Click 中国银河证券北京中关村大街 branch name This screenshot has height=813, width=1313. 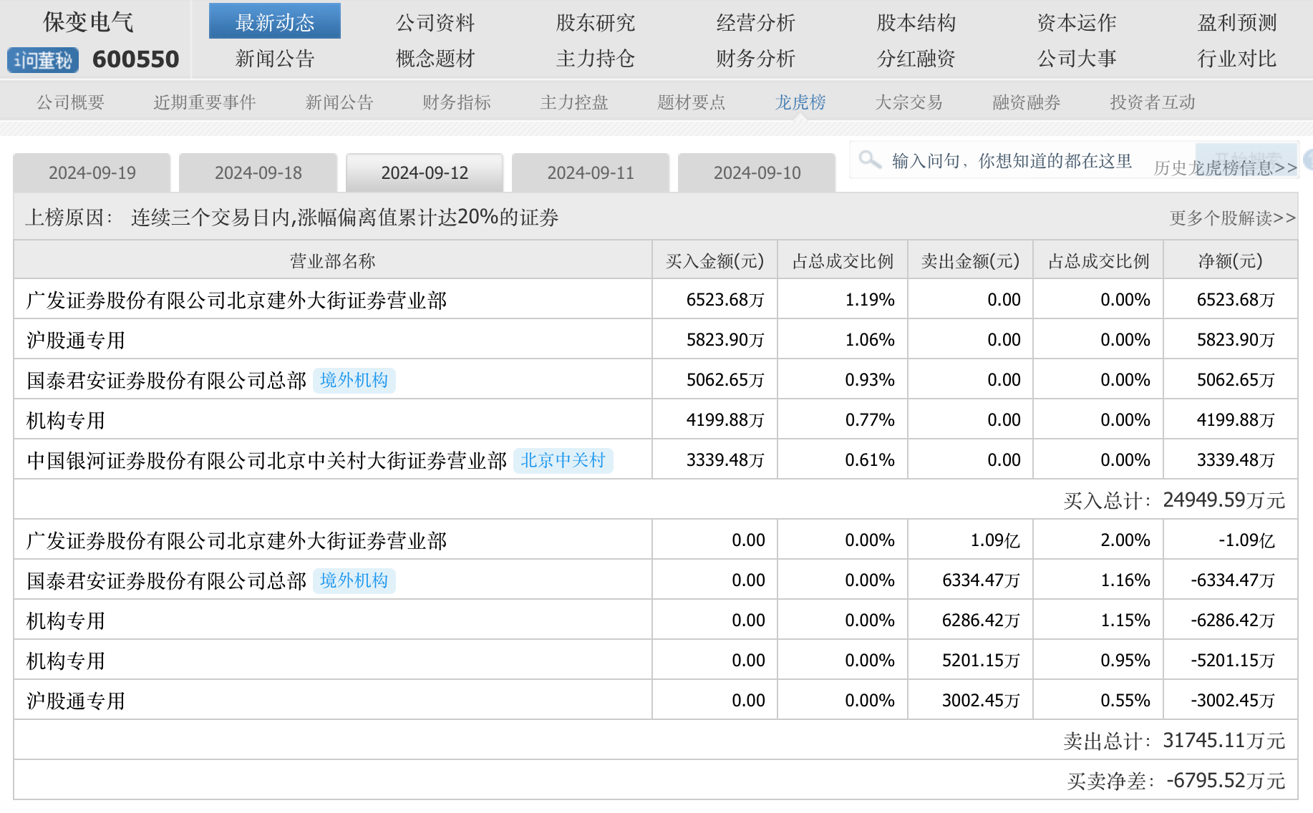click(266, 460)
